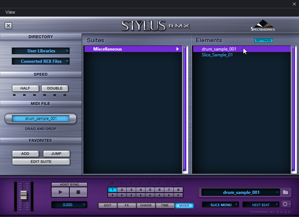Viewport: 299px width, 217px height.
Task: Click the play arrow under part 4
Action: pyautogui.click(x=141, y=195)
